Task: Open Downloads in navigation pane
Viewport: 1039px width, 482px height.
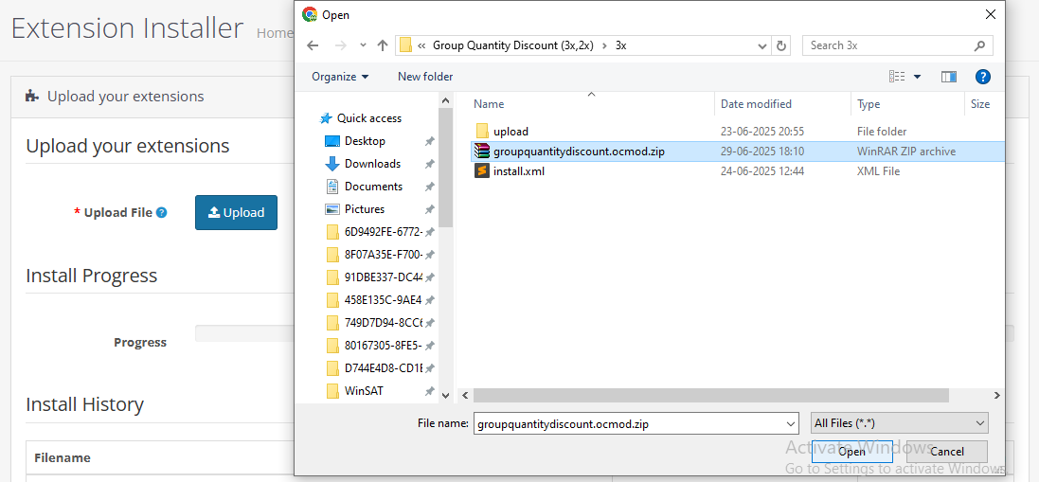Action: 372,164
